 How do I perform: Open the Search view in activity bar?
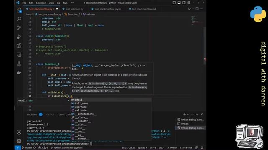pos(19,19)
